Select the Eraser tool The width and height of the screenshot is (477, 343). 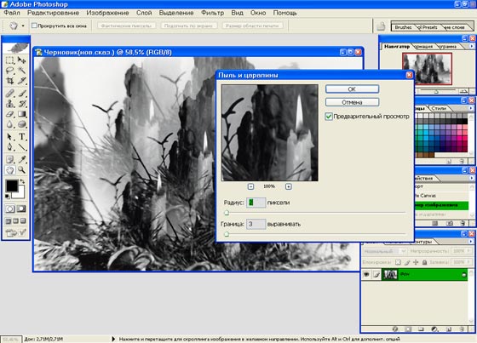(9, 114)
